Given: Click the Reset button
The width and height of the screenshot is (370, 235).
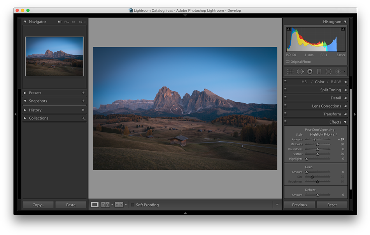Looking at the screenshot, I should [x=332, y=205].
